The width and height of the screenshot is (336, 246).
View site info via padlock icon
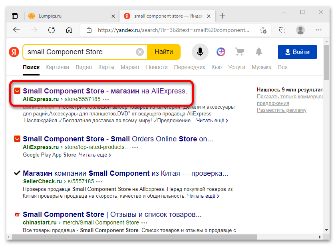coord(89,30)
